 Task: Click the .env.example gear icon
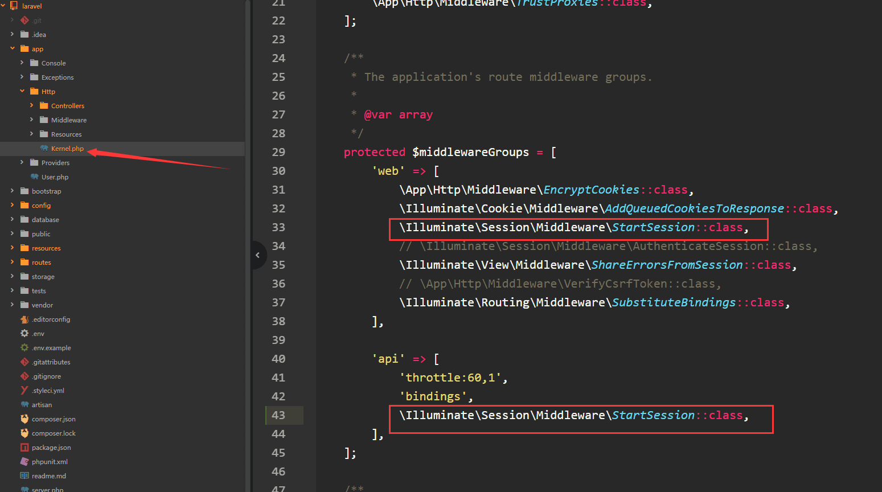(x=24, y=347)
